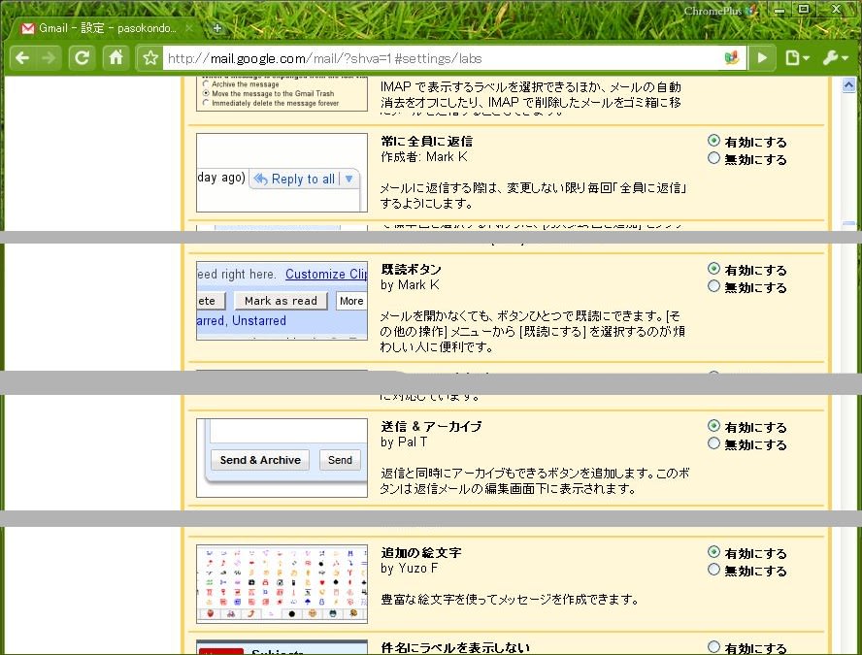Select 無効にする for 送信 & アーカイブ
862x655 pixels.
click(714, 443)
